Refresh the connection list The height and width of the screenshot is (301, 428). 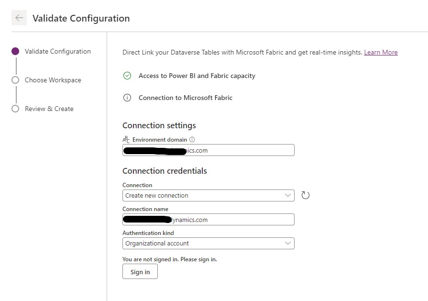coord(305,195)
